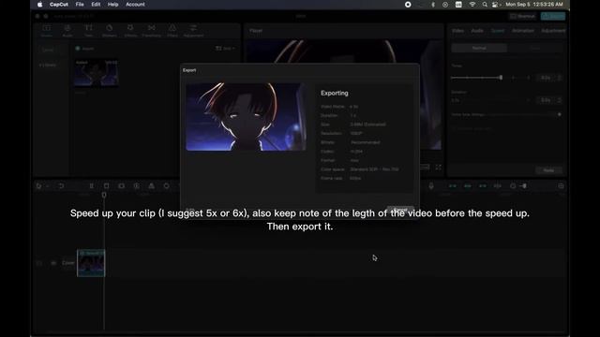Click the screen recording indicator in menu bar
Viewport: 600px width, 337px height.
pos(408,4)
